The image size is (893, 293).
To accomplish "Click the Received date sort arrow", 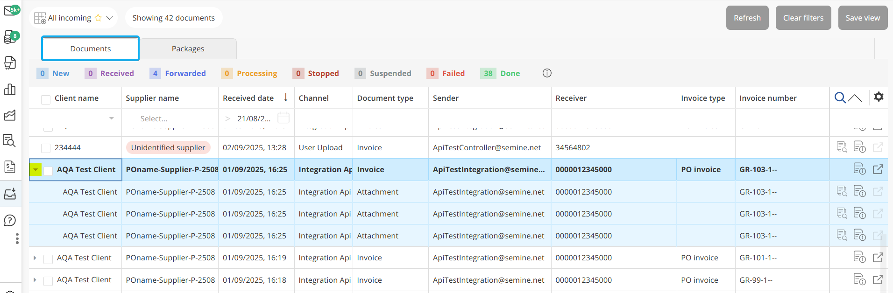I will click(286, 97).
